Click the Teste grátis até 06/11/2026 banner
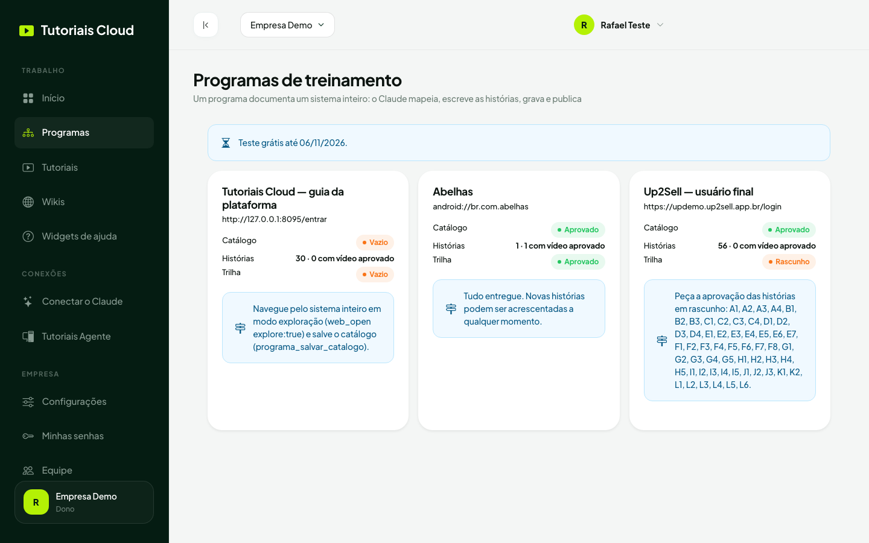 tap(519, 143)
